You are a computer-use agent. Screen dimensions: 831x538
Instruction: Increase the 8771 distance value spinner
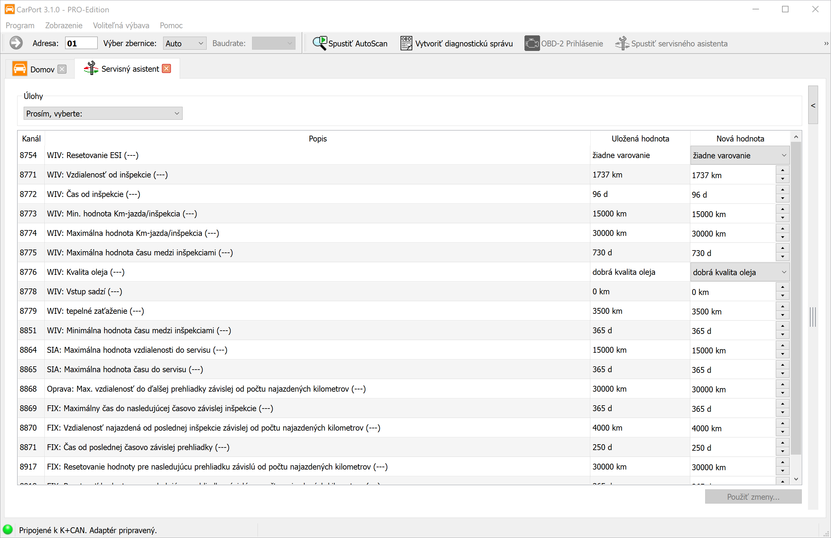click(782, 170)
